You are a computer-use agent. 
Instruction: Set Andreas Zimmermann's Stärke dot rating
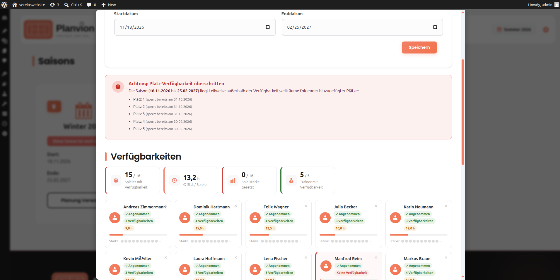[139, 241]
